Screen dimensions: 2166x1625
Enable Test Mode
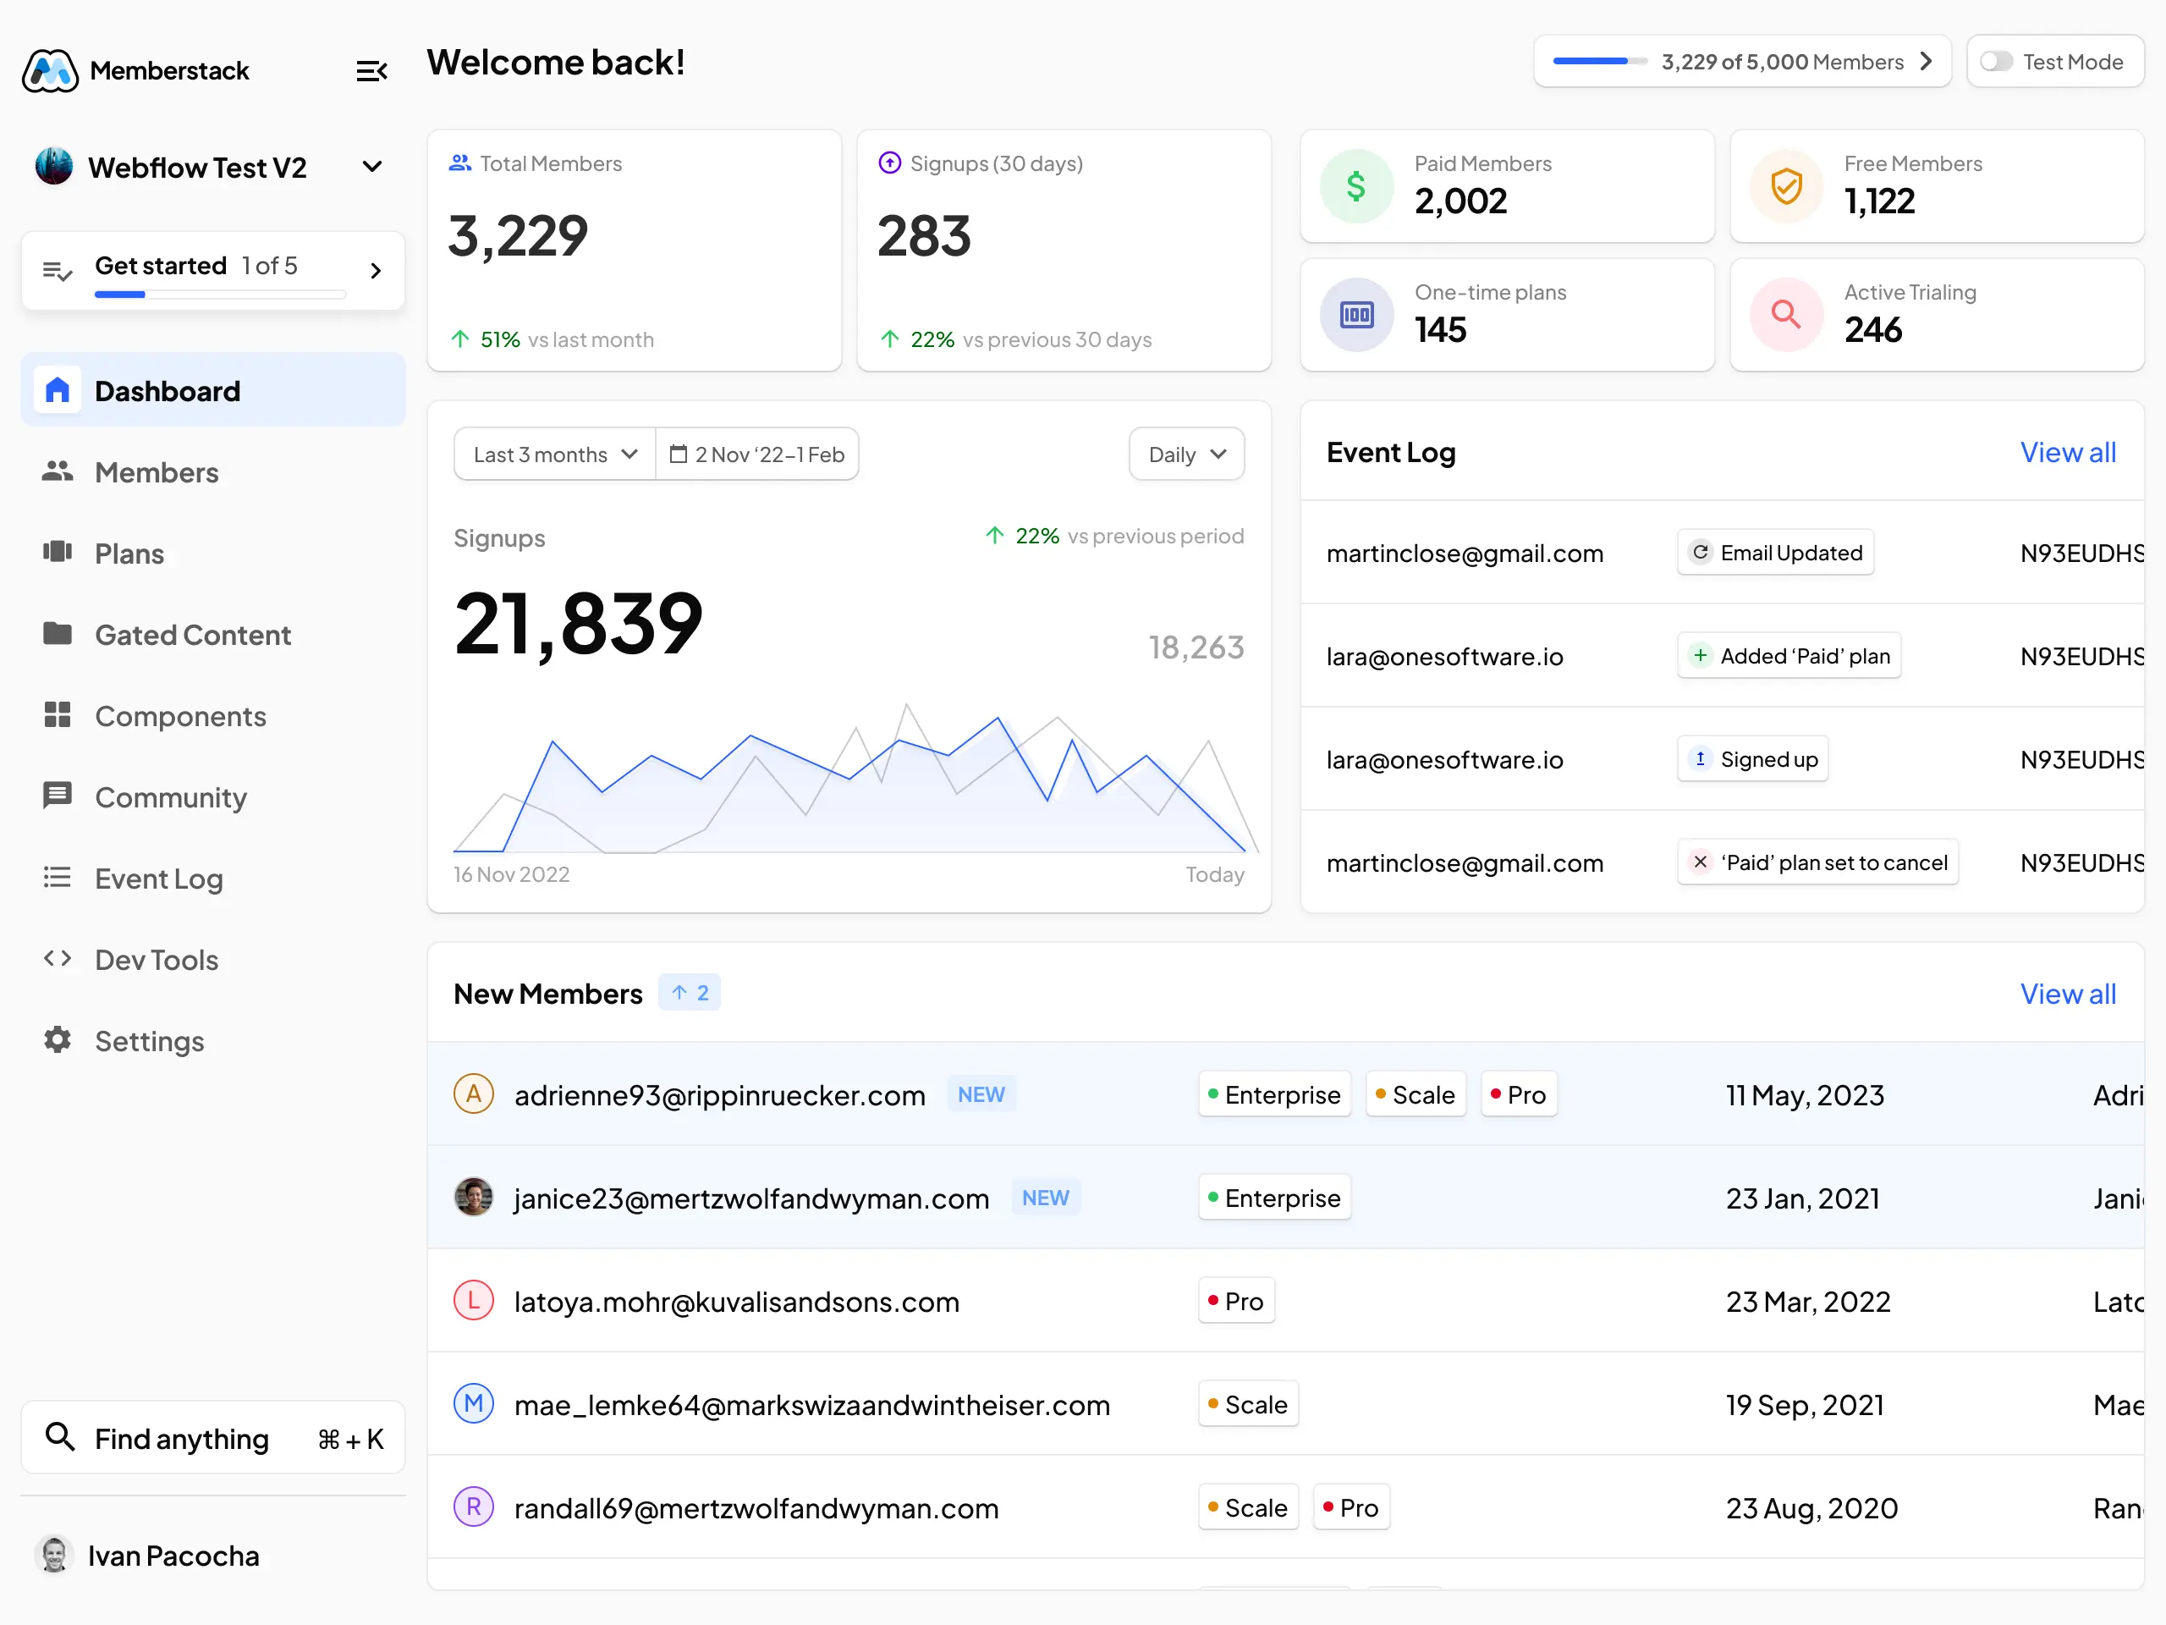point(1998,61)
